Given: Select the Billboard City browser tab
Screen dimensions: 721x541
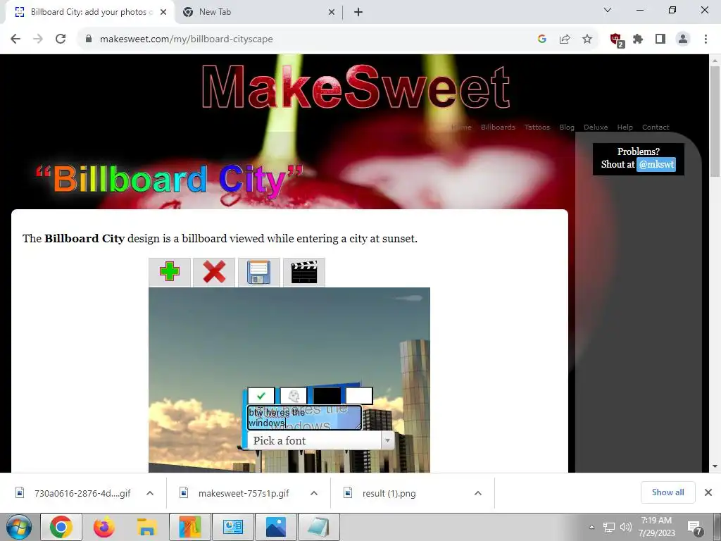Looking at the screenshot, I should click(x=89, y=12).
